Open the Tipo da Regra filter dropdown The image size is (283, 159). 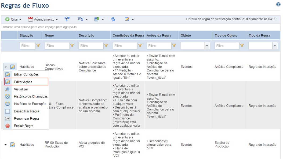[275, 46]
